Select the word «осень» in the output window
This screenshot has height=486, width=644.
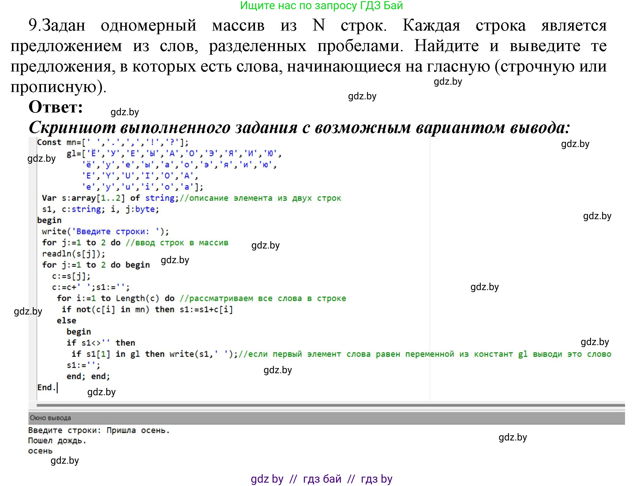[40, 451]
